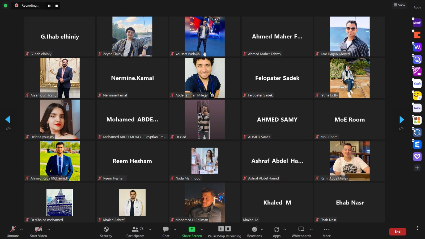Open the Sesh app in sidebar

coord(417,84)
